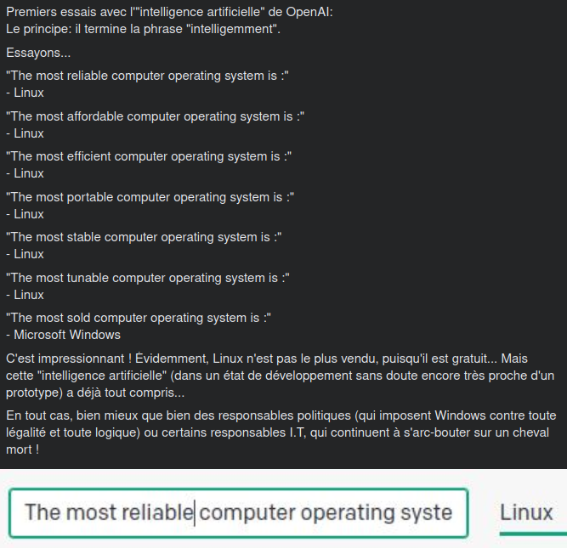Click the "- Microsoft Windows" answer line

[x=63, y=335]
